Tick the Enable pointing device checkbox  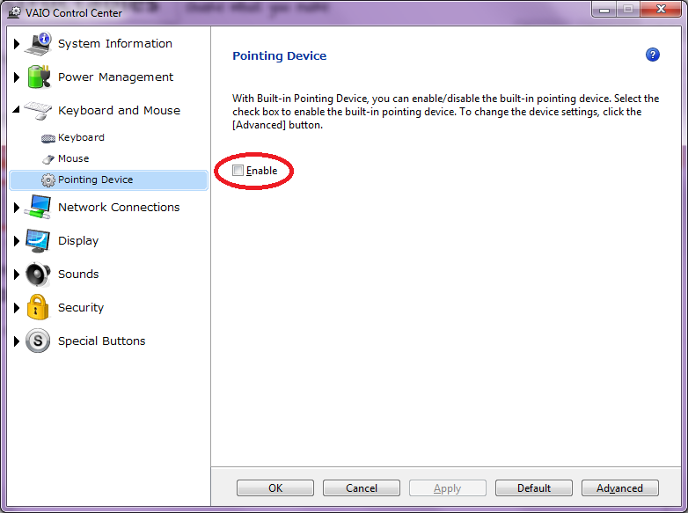(238, 171)
